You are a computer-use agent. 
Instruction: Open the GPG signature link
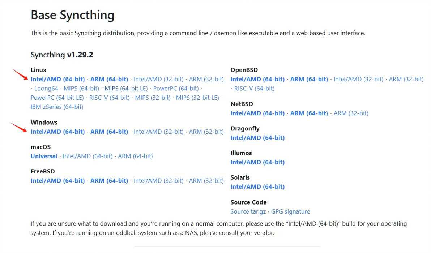pos(290,211)
